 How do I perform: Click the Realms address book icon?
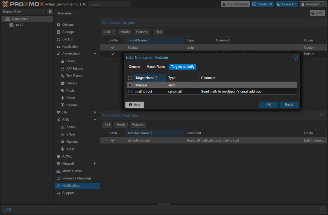click(63, 105)
